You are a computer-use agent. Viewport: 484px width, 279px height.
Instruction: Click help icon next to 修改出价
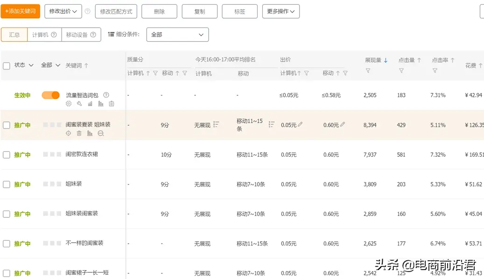(x=88, y=11)
